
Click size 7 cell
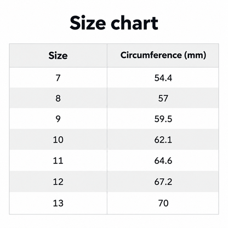[58, 78]
